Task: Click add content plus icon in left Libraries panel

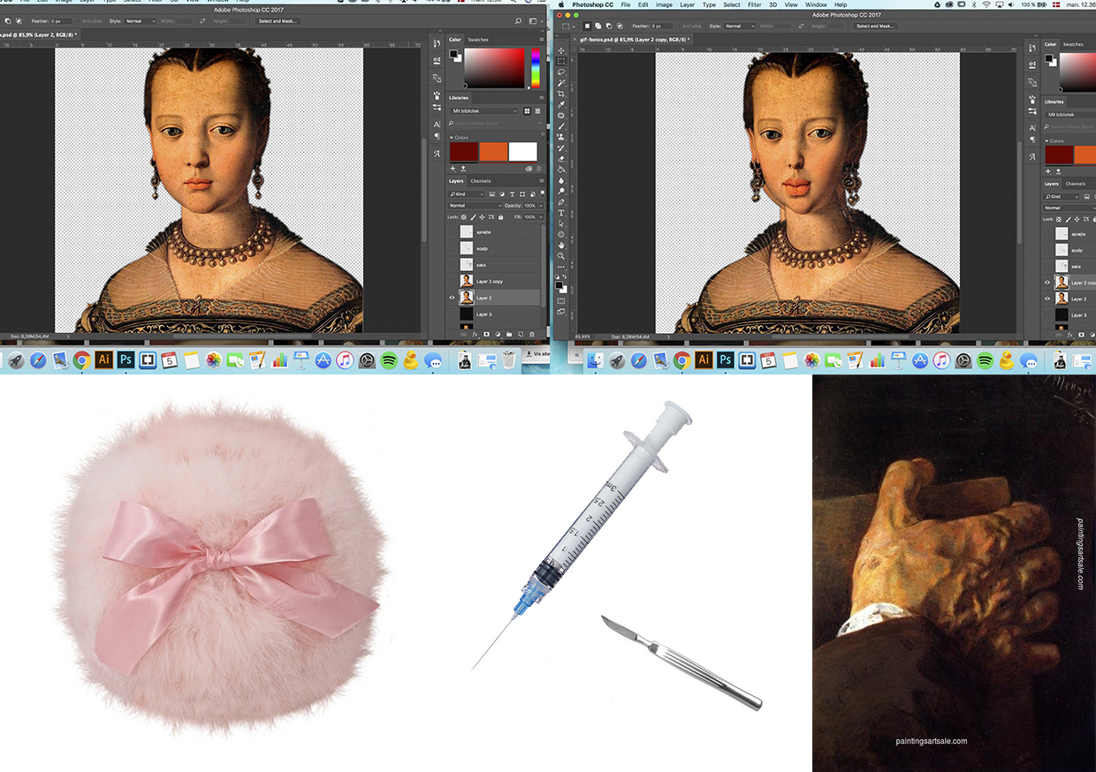Action: 453,168
